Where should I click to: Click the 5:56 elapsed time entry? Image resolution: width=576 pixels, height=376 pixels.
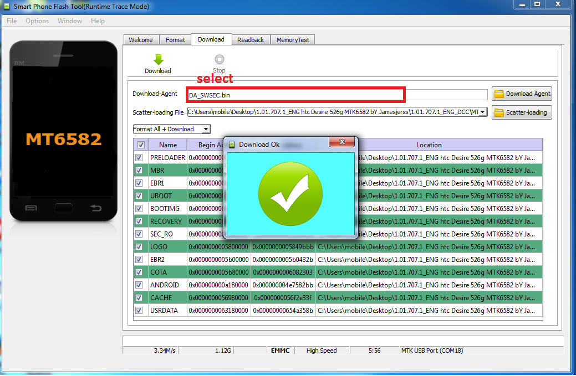374,351
